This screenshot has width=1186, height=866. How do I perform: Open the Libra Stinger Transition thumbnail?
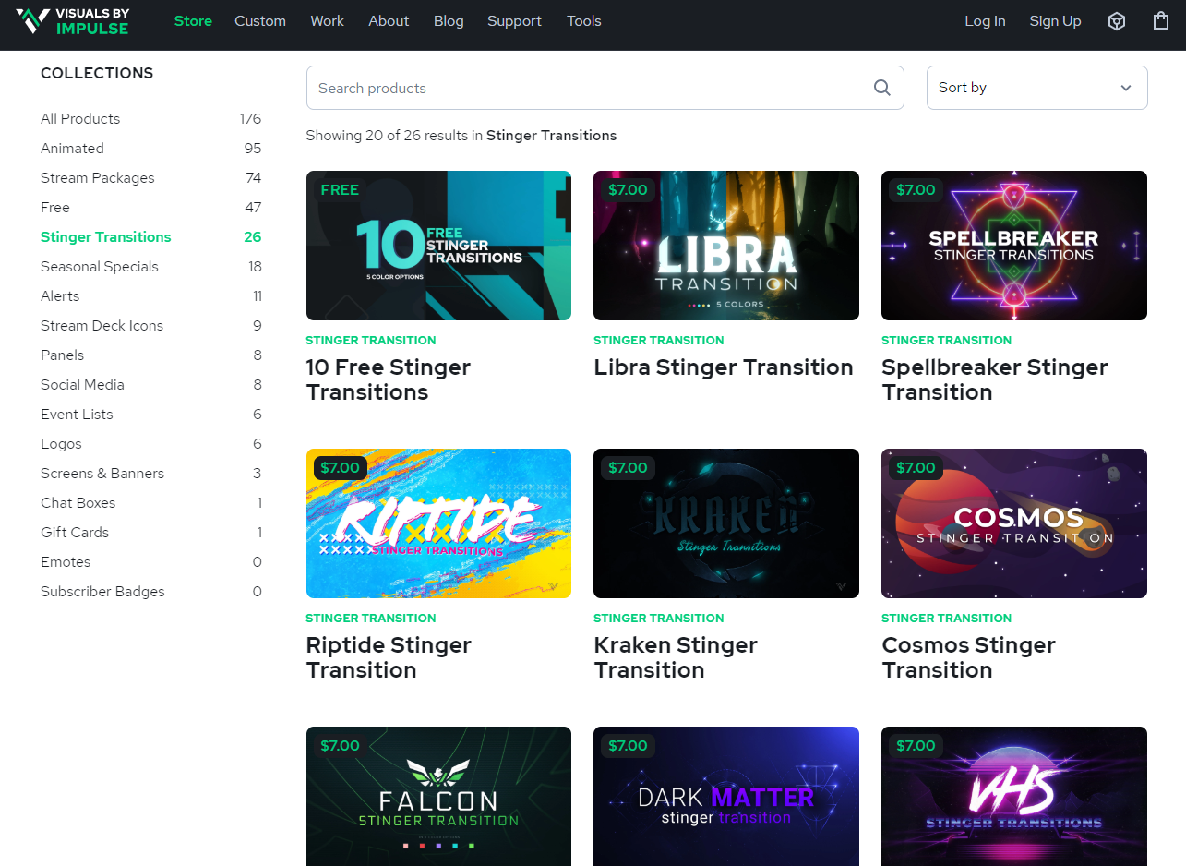[726, 245]
